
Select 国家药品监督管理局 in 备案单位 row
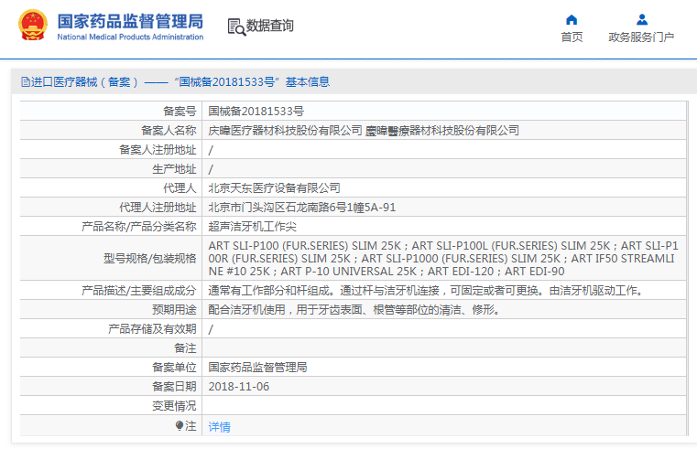(257, 368)
